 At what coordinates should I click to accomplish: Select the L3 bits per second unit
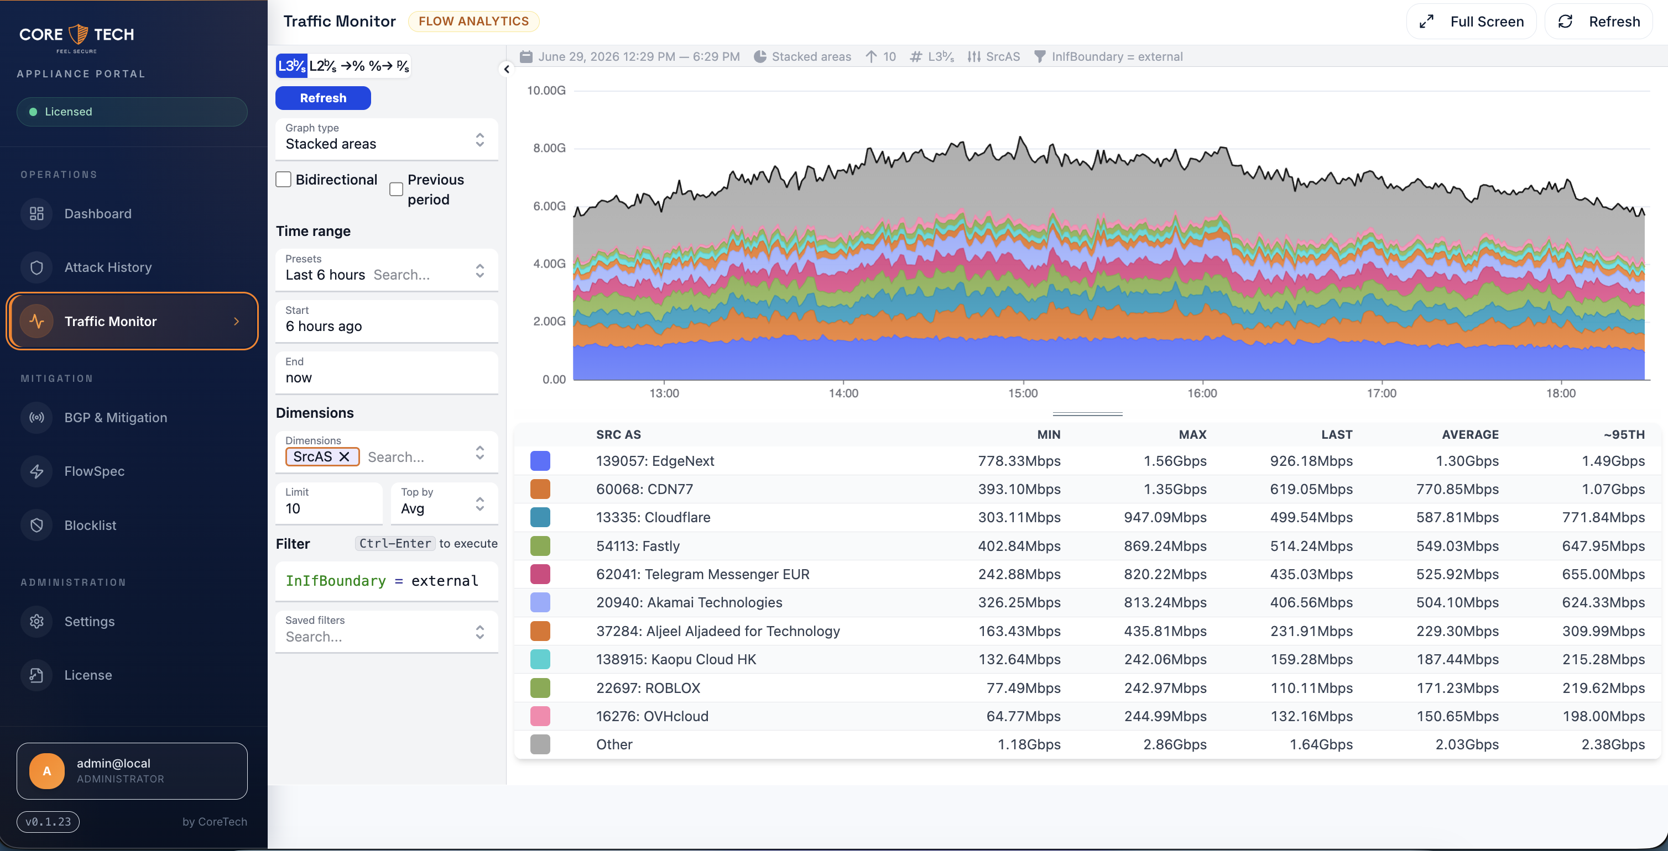point(291,65)
